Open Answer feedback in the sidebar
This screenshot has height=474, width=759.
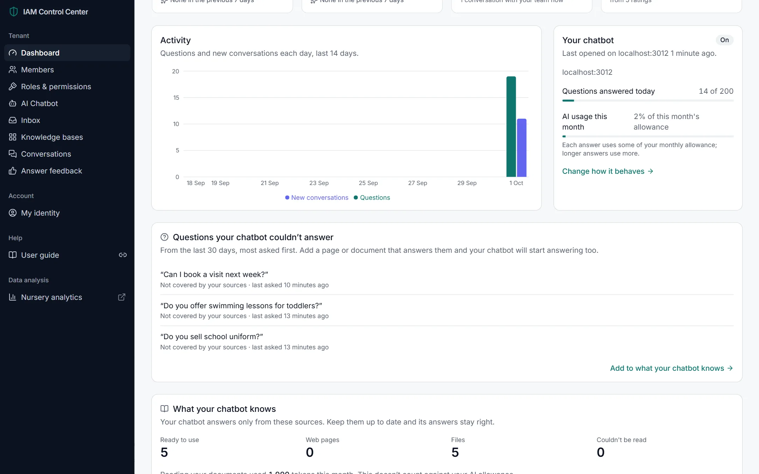coord(67,171)
